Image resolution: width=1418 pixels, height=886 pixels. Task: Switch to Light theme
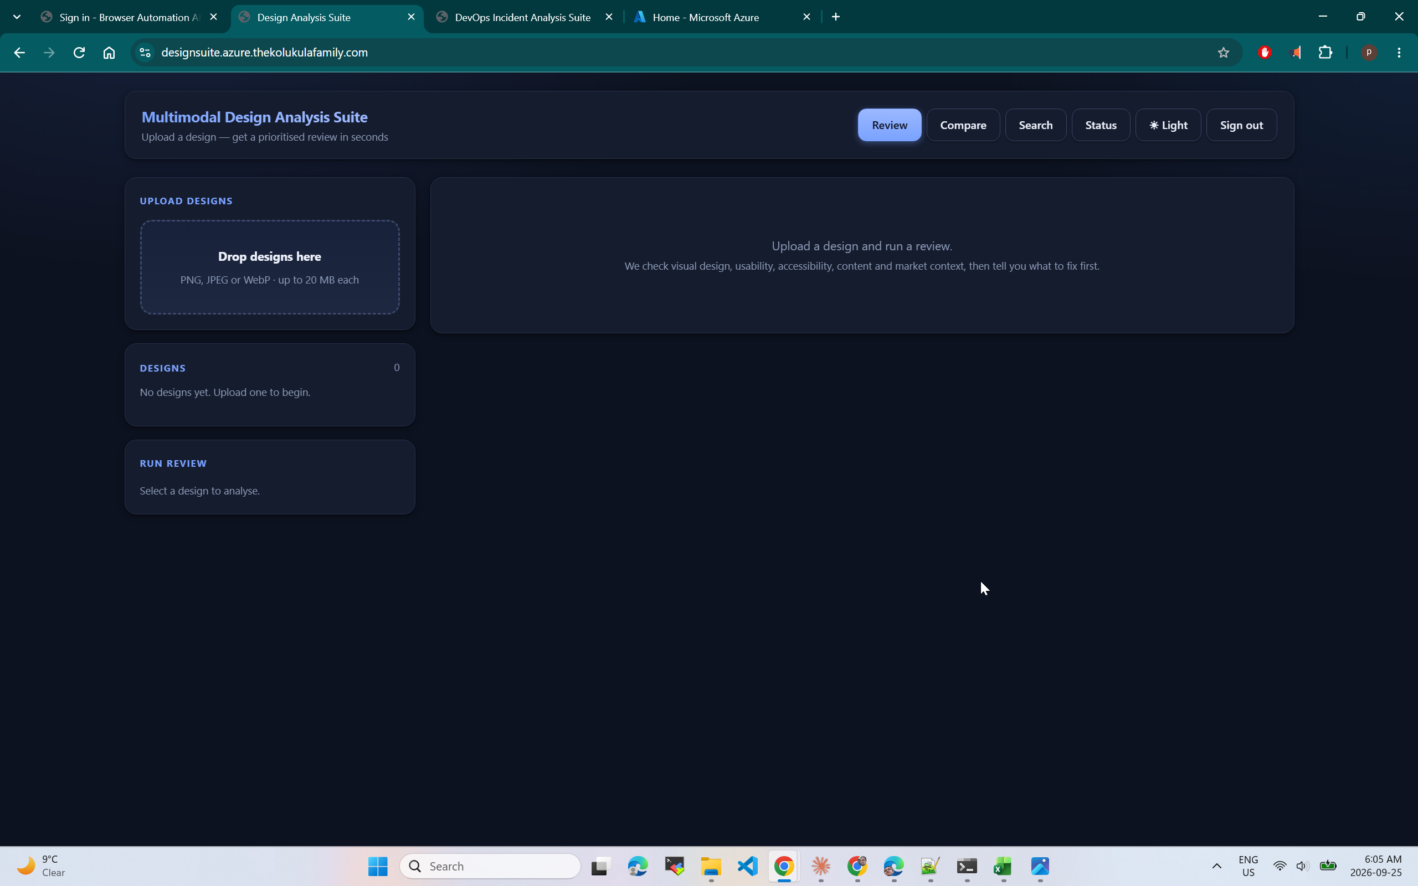(1168, 125)
